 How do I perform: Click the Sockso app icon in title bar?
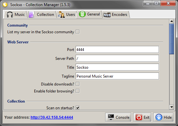pos(5,5)
